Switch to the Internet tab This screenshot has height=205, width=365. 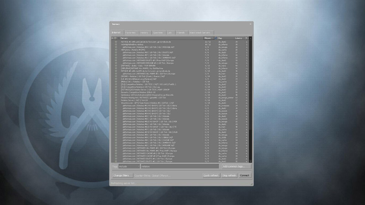coord(116,32)
